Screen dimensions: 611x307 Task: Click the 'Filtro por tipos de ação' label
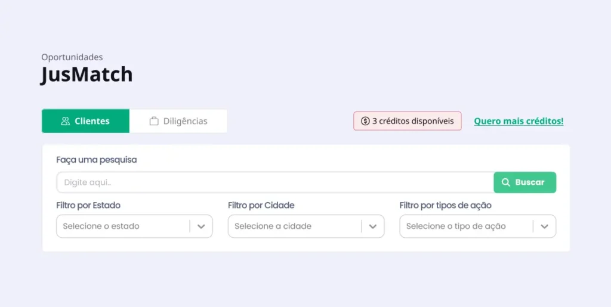point(445,205)
